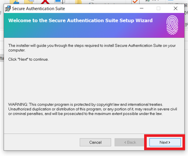Select the blue-arrow Move to folder icon

[14, 2]
